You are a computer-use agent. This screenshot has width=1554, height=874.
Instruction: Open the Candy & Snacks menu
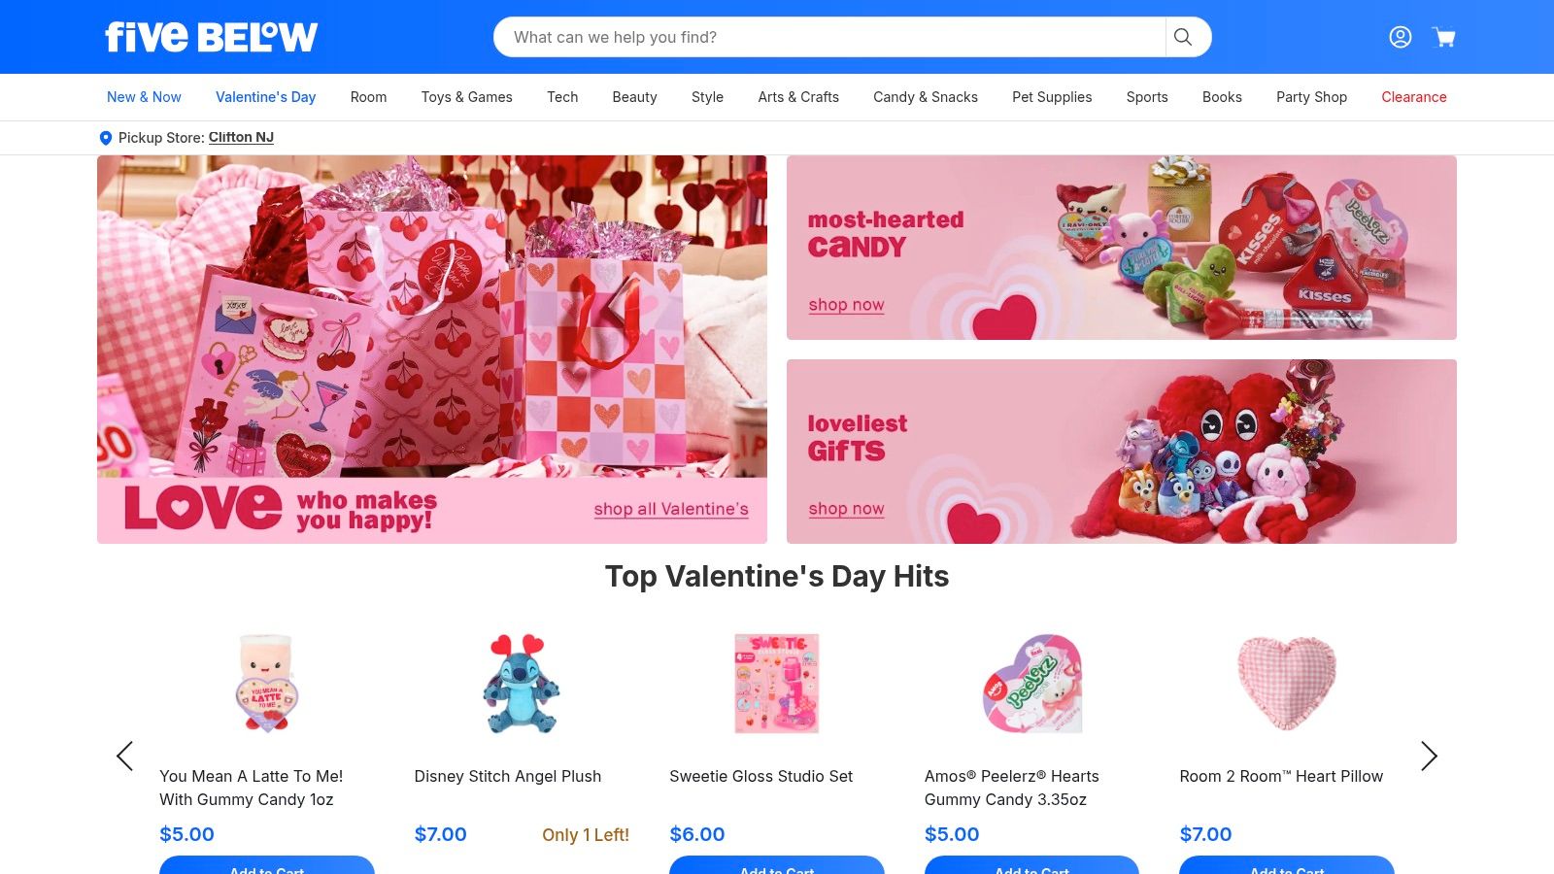[x=926, y=97]
